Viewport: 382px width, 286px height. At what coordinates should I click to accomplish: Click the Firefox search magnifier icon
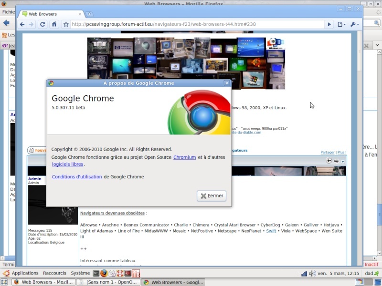377,23
